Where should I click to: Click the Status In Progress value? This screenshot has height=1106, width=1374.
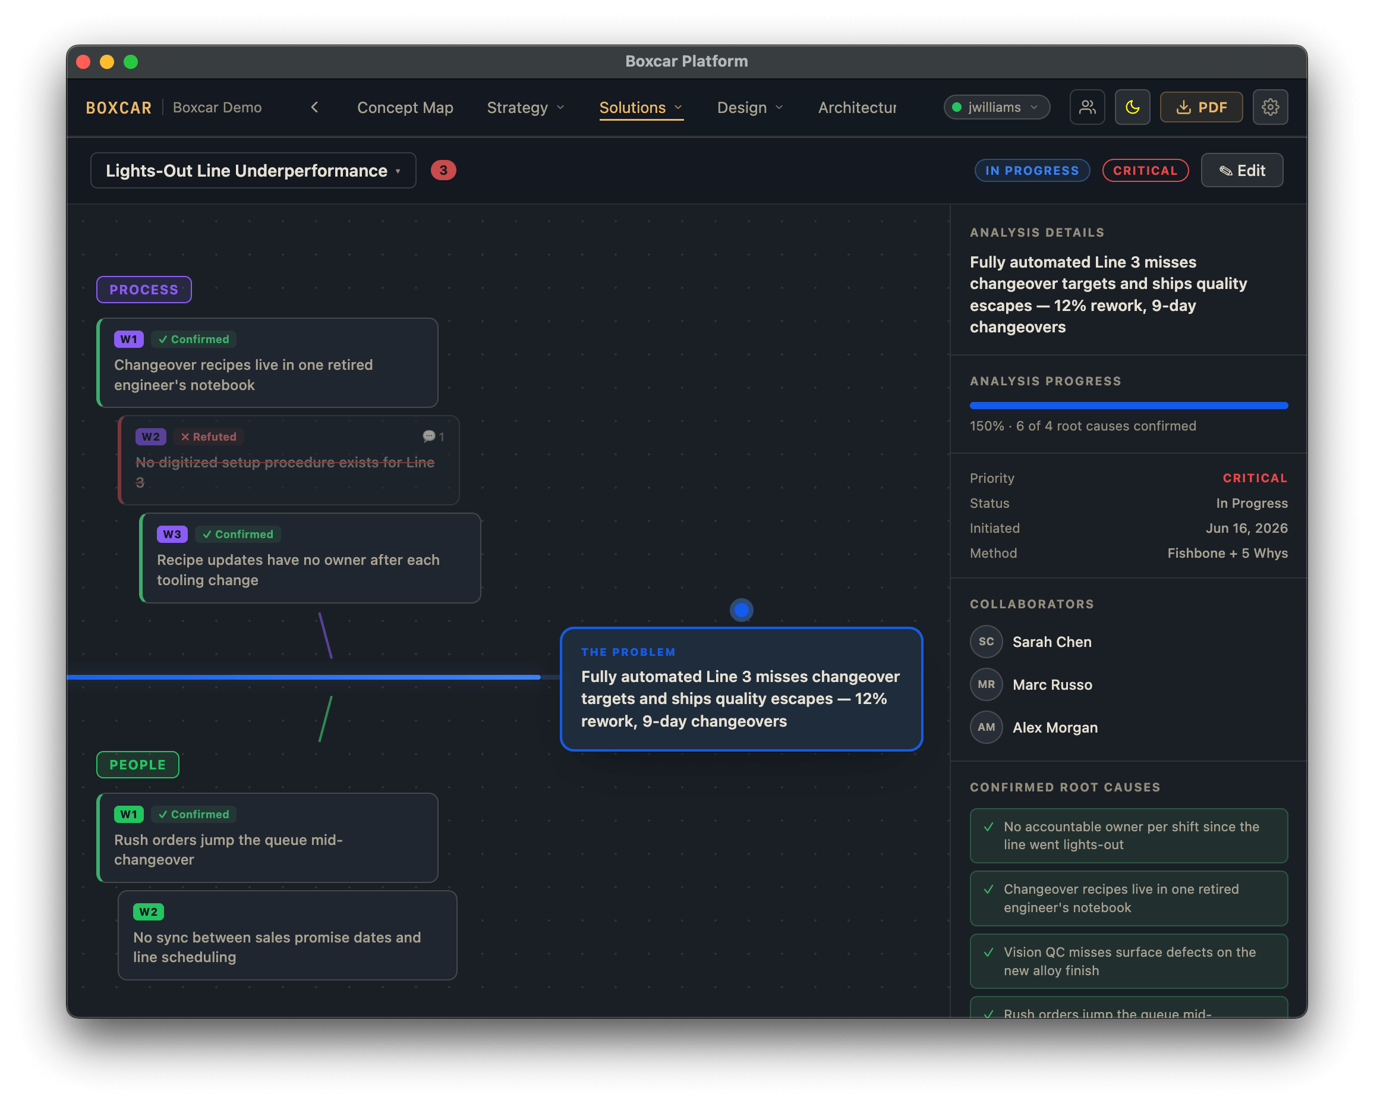point(1252,503)
